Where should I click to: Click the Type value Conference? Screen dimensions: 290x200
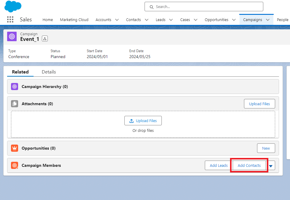point(19,57)
